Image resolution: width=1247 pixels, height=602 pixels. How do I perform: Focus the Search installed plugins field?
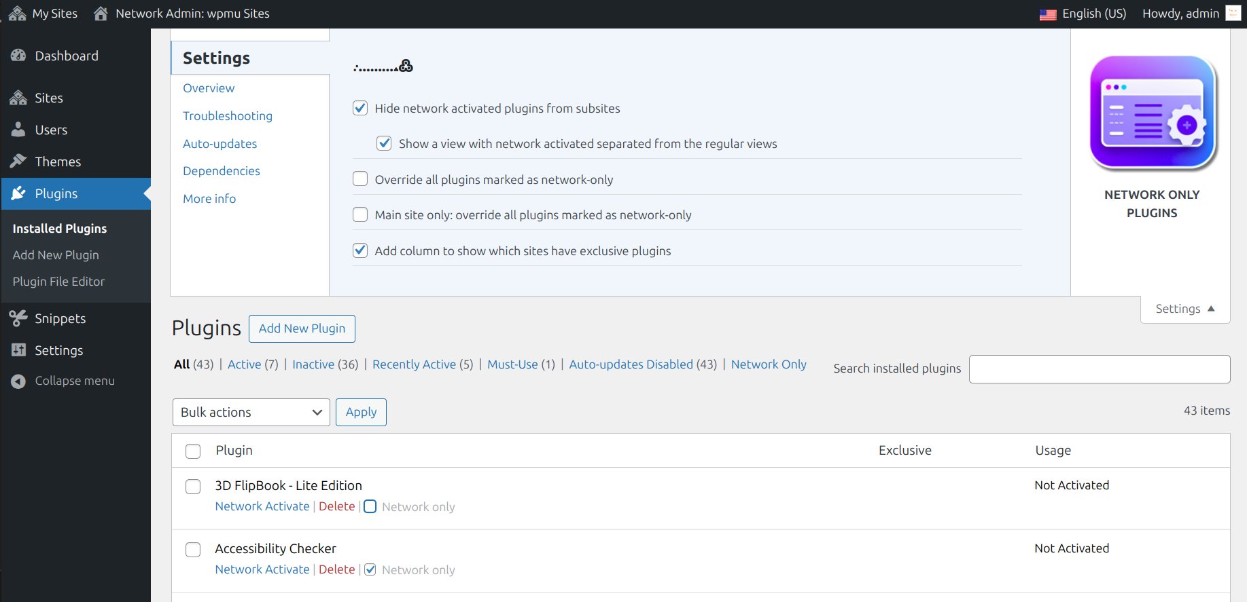point(1100,369)
